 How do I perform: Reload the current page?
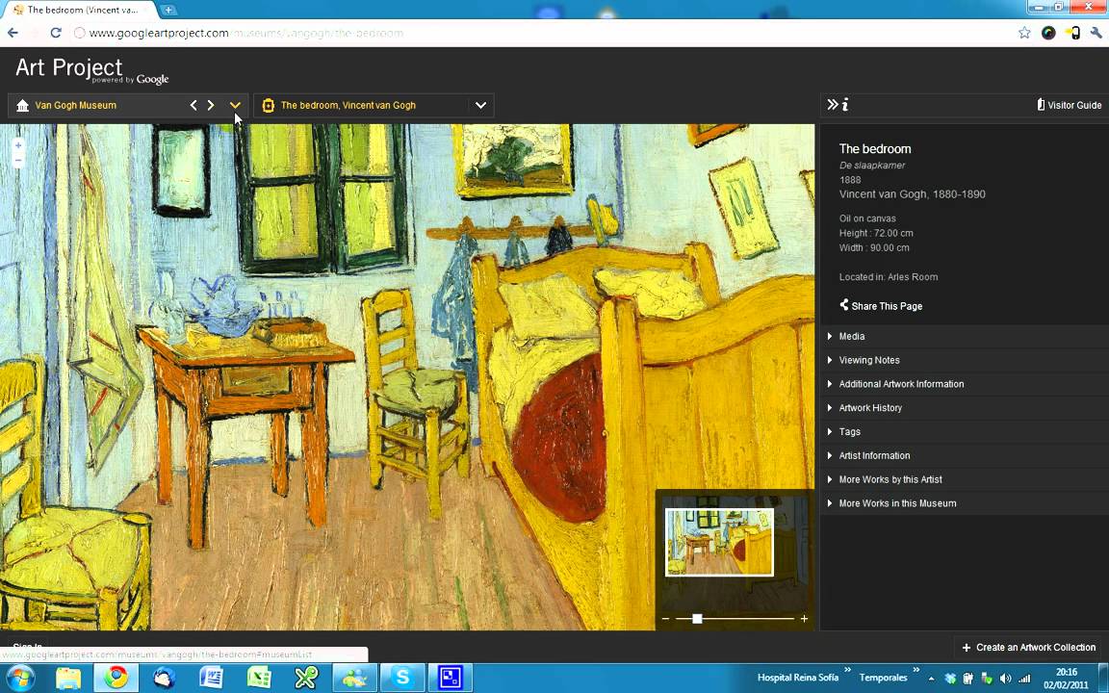pyautogui.click(x=56, y=33)
